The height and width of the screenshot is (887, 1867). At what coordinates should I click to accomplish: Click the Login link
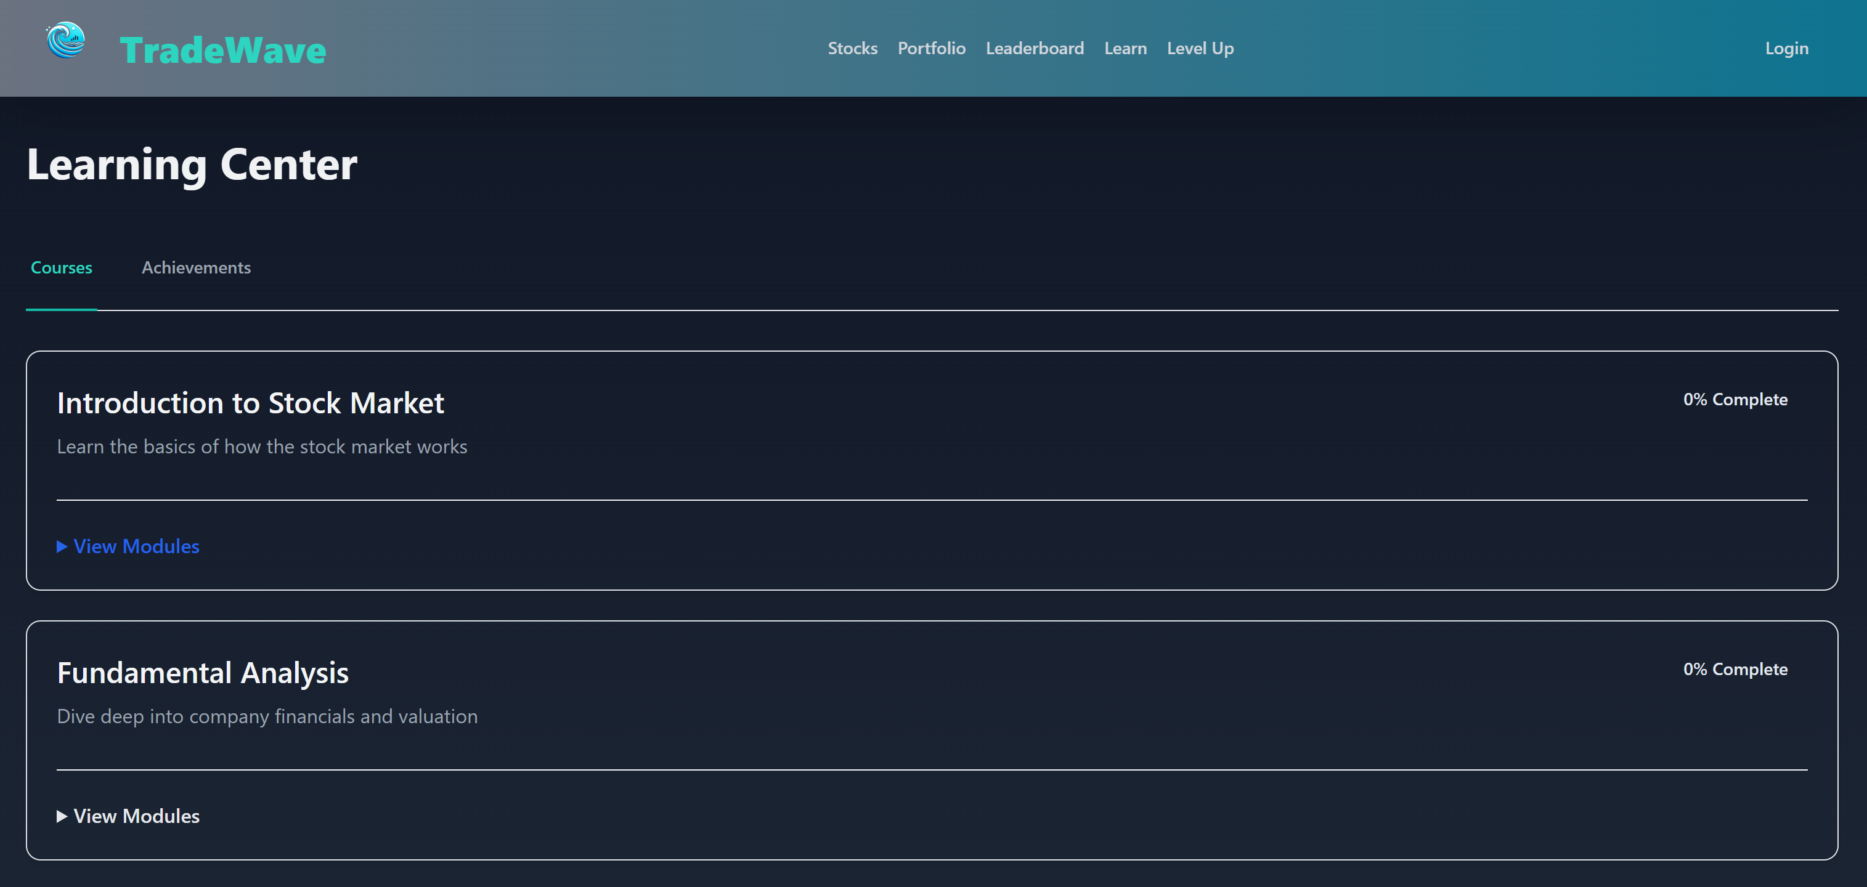tap(1786, 49)
